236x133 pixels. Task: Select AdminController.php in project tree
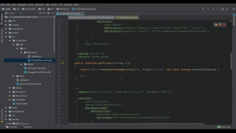30,84
